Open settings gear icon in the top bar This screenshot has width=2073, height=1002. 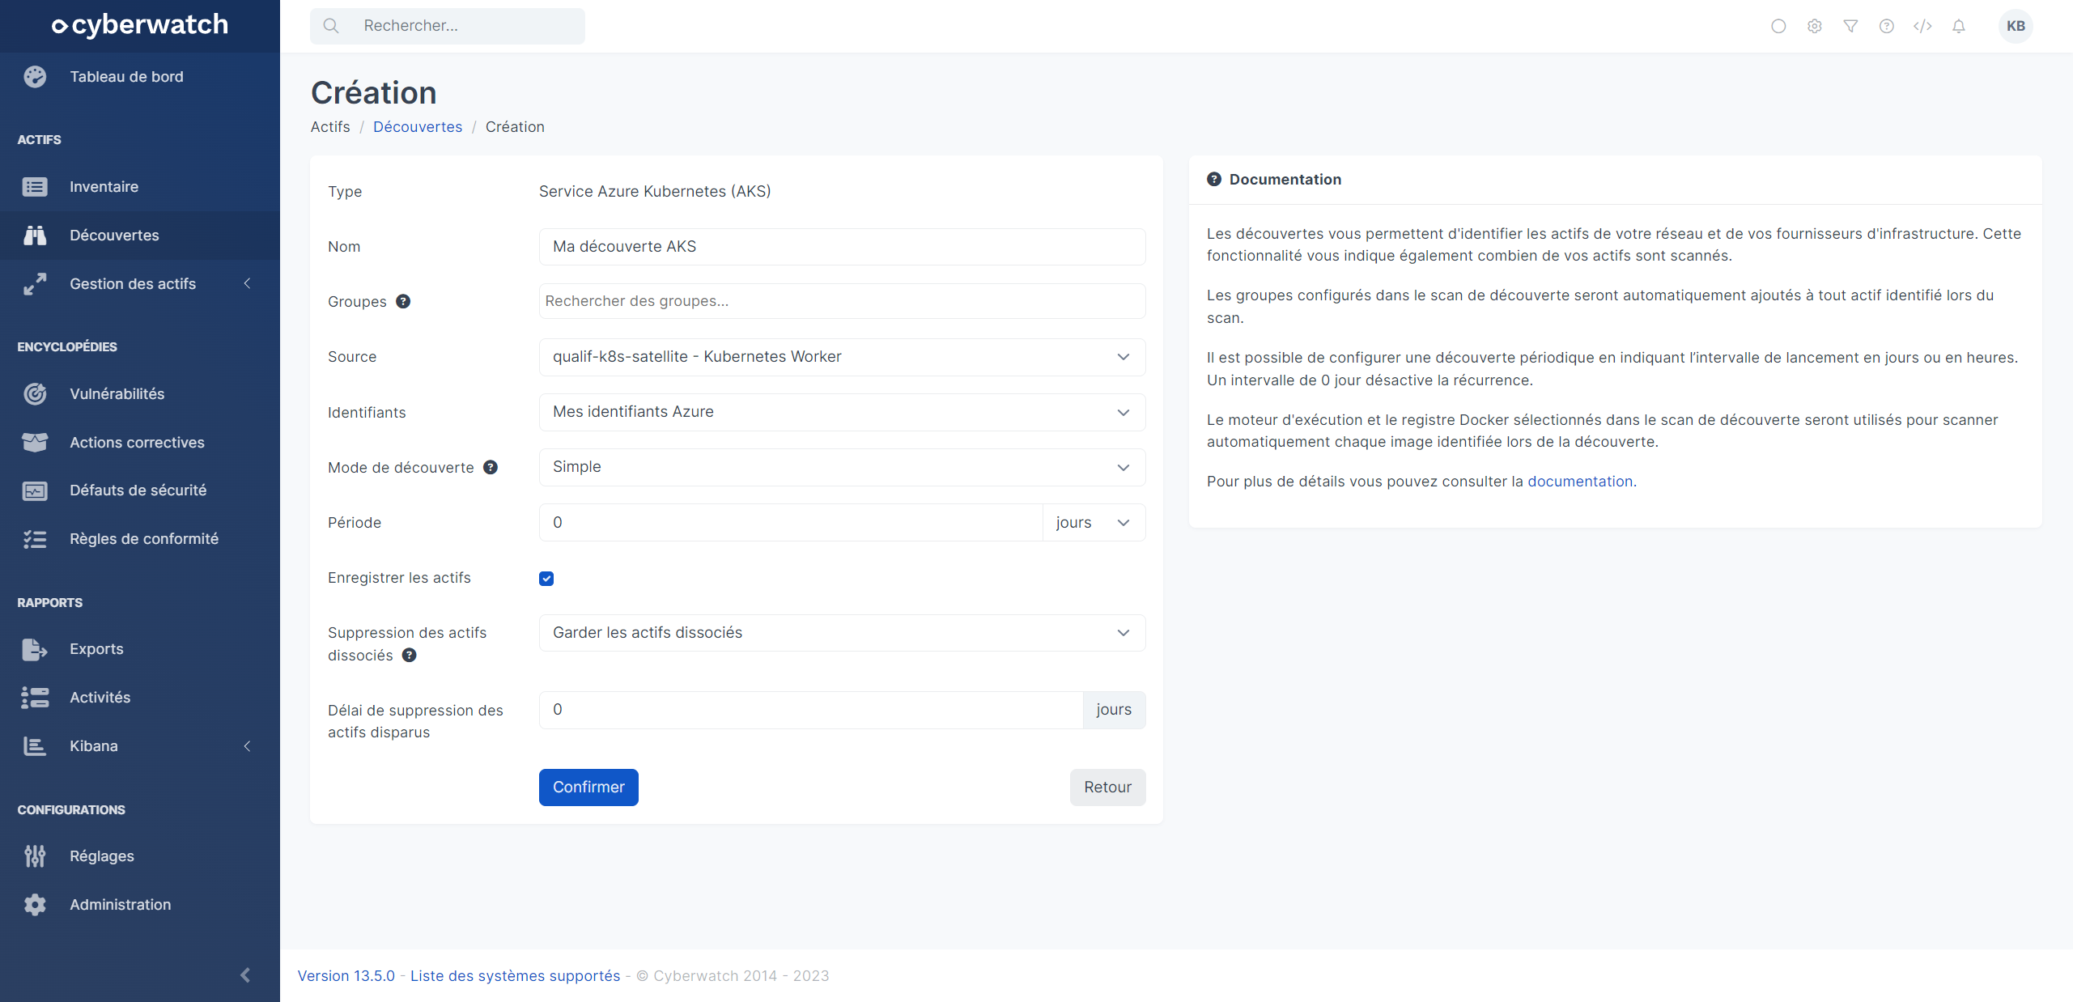(x=1815, y=26)
